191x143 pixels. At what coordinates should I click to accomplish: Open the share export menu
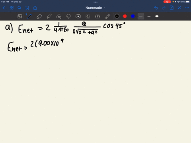pos(35,8)
